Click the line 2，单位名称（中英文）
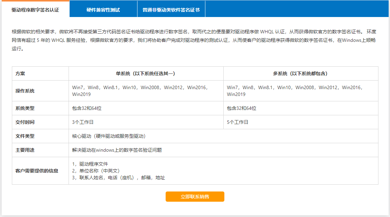 (96, 171)
